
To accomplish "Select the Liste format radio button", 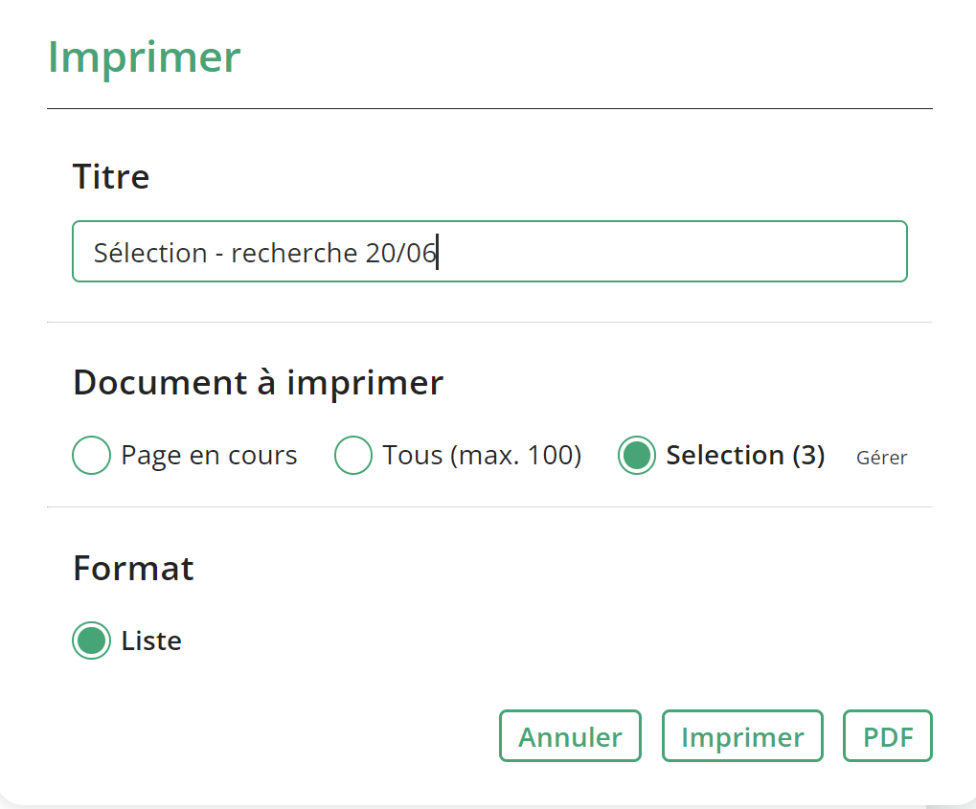I will pyautogui.click(x=91, y=640).
